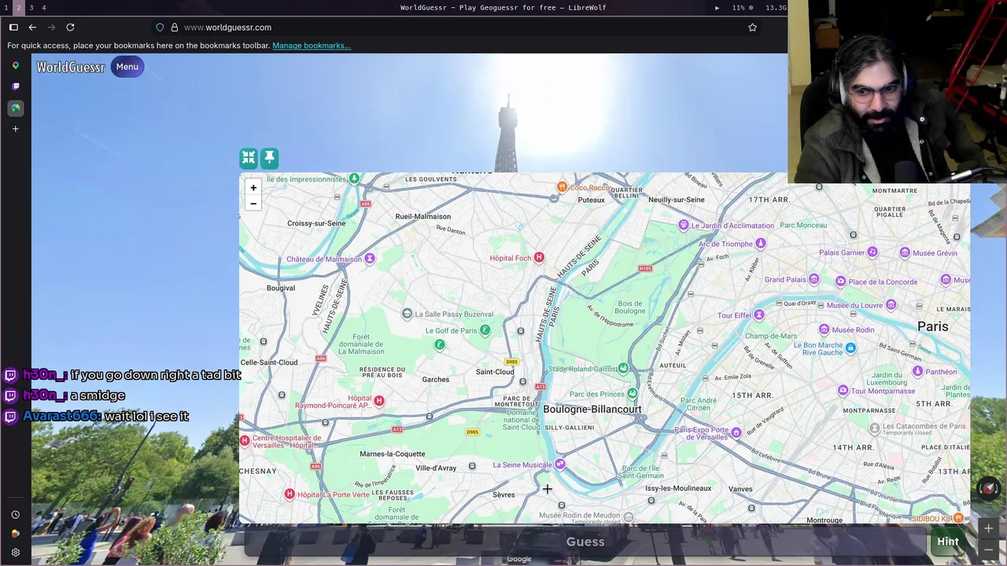Screen dimensions: 1007x566
Task: Pin the map with the pushpin icon
Action: (269, 159)
